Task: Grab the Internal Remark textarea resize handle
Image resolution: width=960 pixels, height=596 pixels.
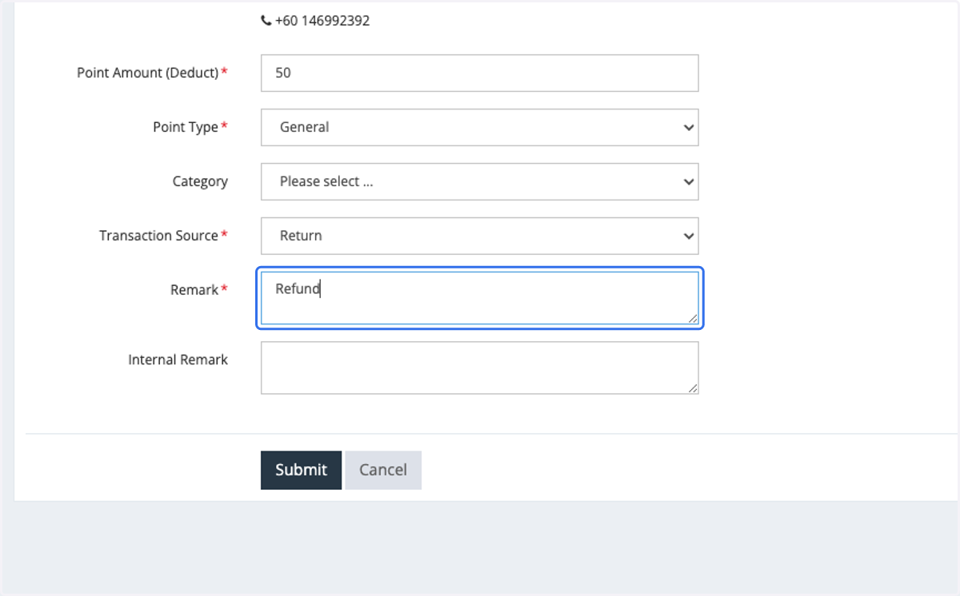Action: [x=693, y=388]
